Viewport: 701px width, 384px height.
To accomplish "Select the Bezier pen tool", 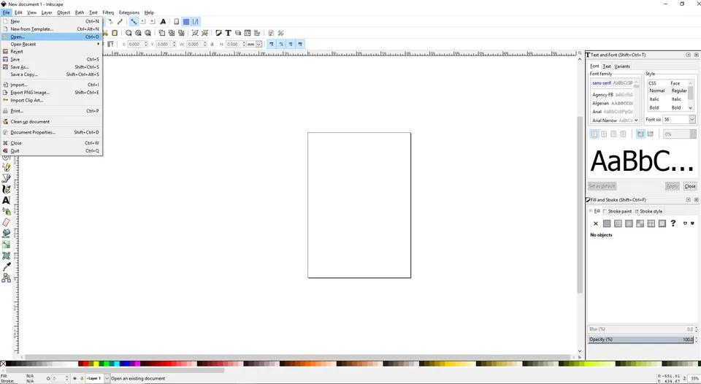I will click(x=7, y=178).
